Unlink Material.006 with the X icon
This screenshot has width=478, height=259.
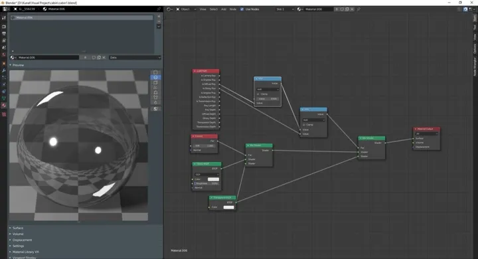point(104,57)
